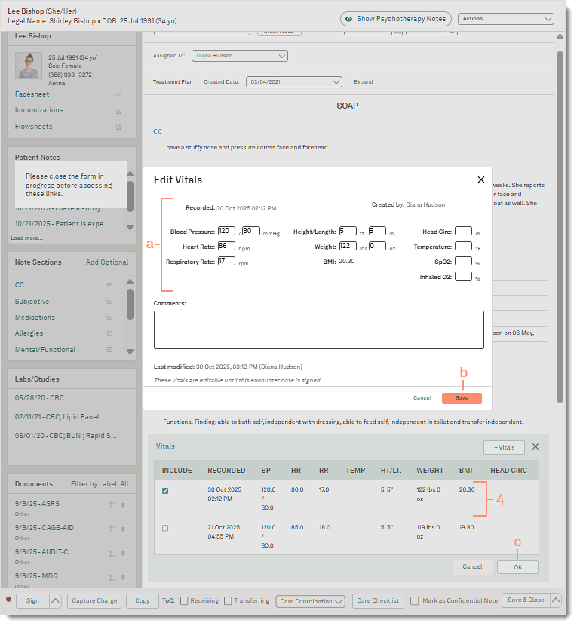The width and height of the screenshot is (577, 626).
Task: Check the 21 Oct 2025 vitals include checkbox
Action: click(x=165, y=528)
